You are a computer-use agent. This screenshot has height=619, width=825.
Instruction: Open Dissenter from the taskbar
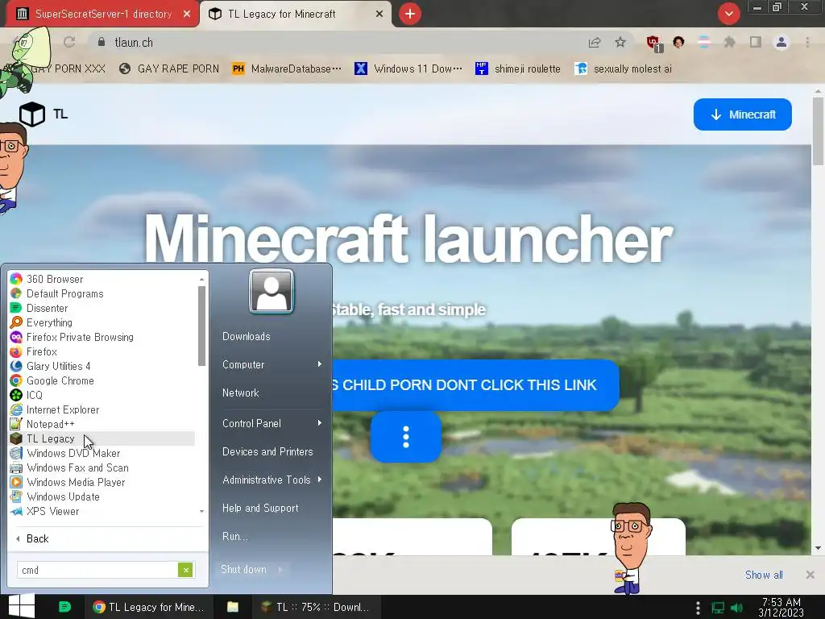[x=64, y=607]
